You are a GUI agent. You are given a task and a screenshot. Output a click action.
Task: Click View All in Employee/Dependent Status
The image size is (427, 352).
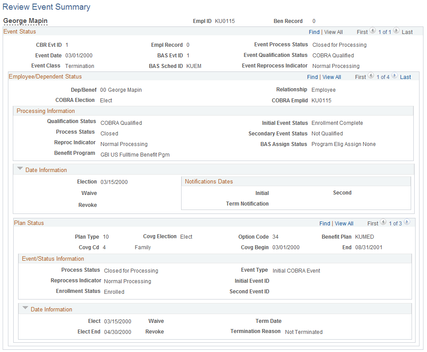click(332, 77)
